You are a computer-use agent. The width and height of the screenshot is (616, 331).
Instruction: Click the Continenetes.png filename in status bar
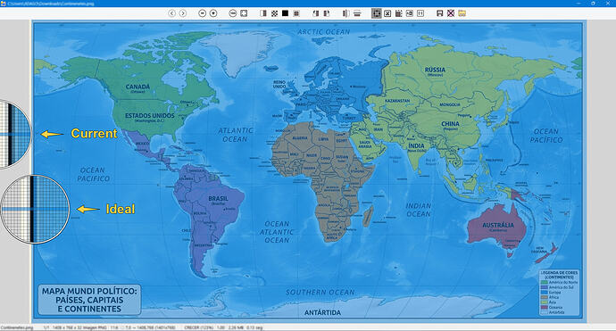point(17,327)
